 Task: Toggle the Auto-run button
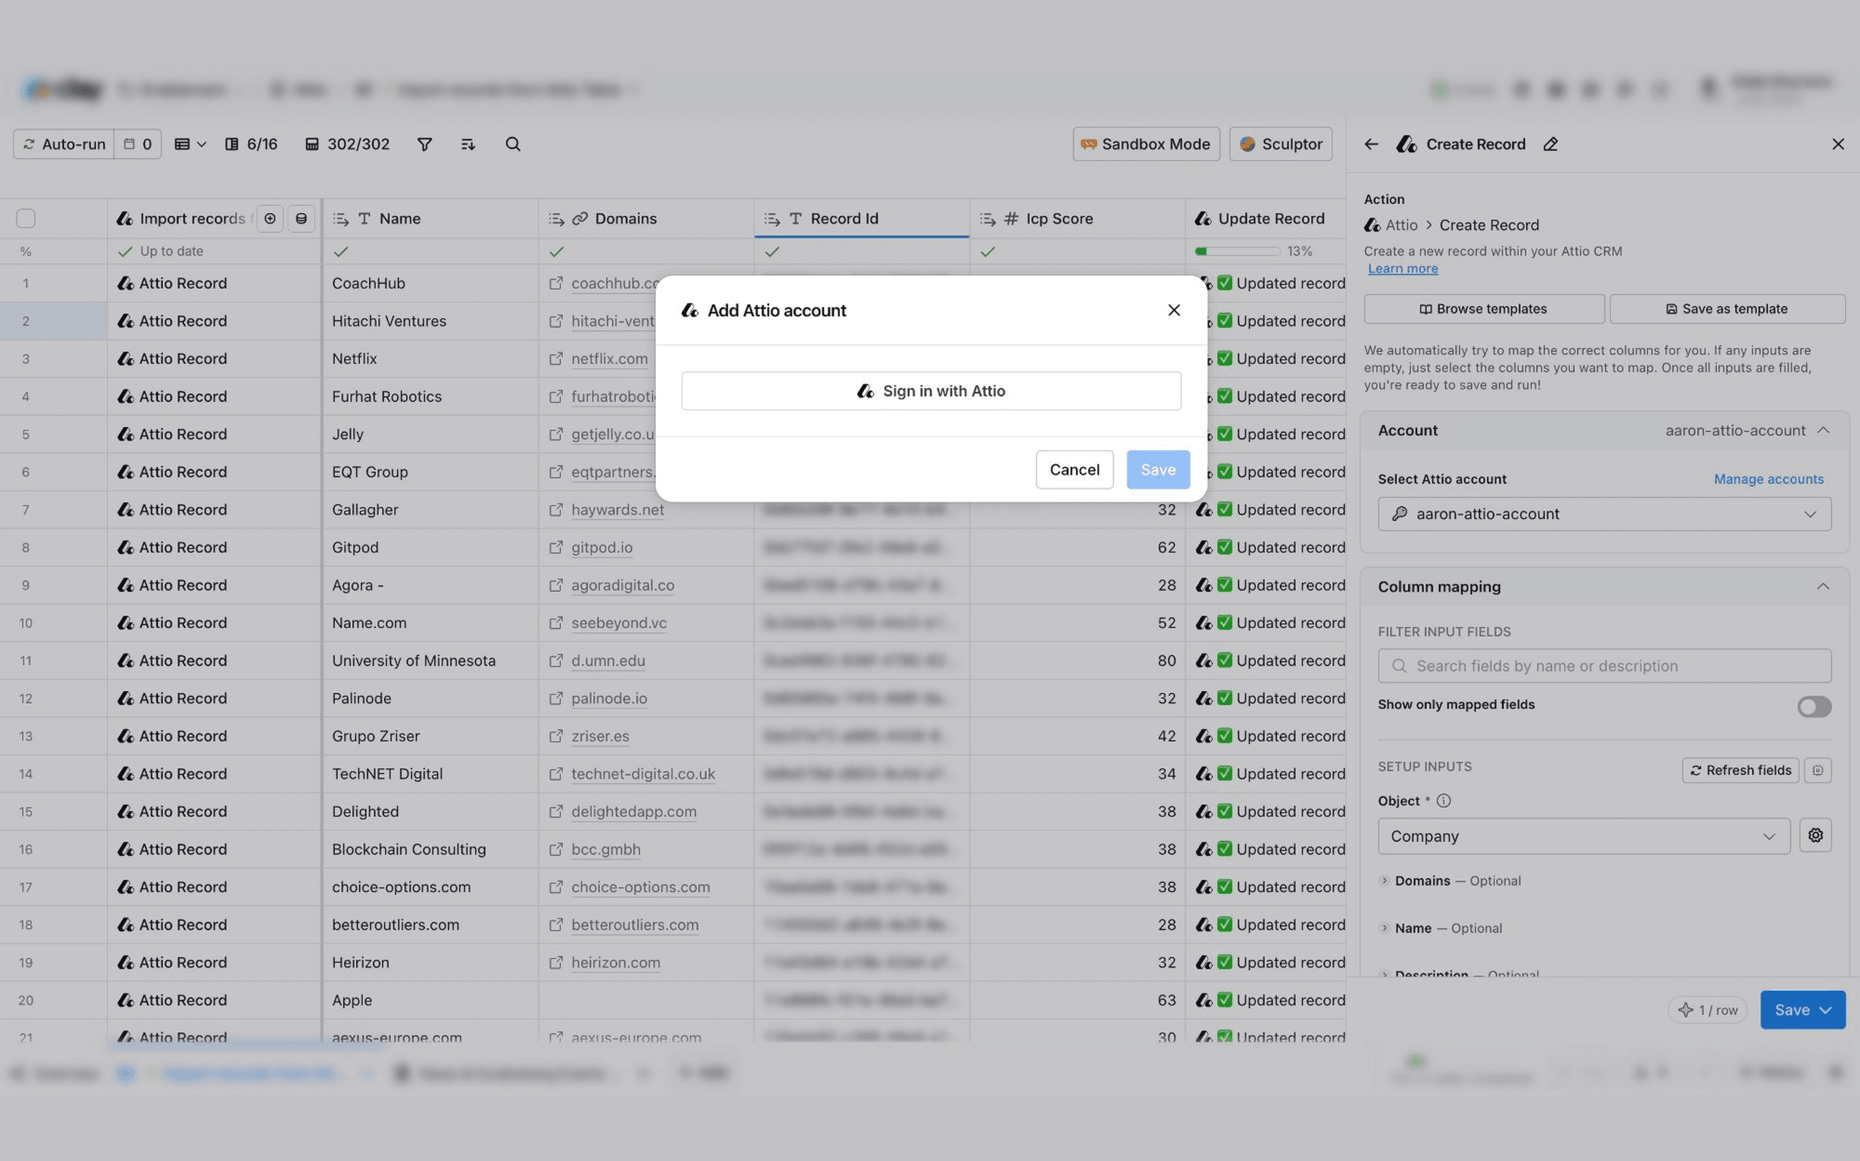pos(65,144)
